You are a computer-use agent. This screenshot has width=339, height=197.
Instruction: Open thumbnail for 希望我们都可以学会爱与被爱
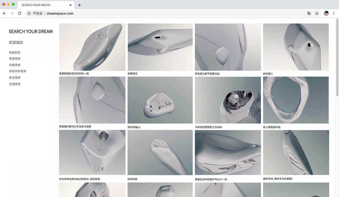click(x=92, y=100)
